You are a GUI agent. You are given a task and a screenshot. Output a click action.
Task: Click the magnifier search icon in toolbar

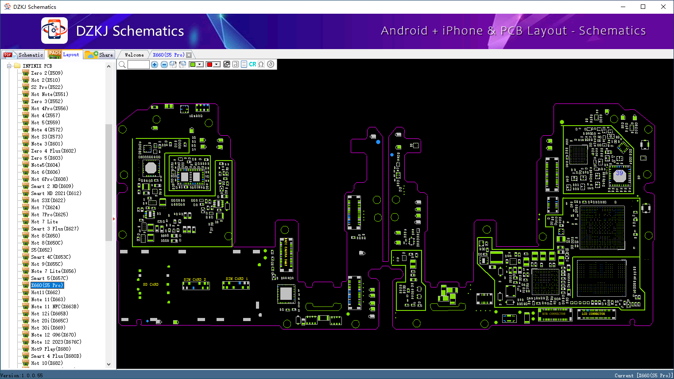(x=122, y=65)
